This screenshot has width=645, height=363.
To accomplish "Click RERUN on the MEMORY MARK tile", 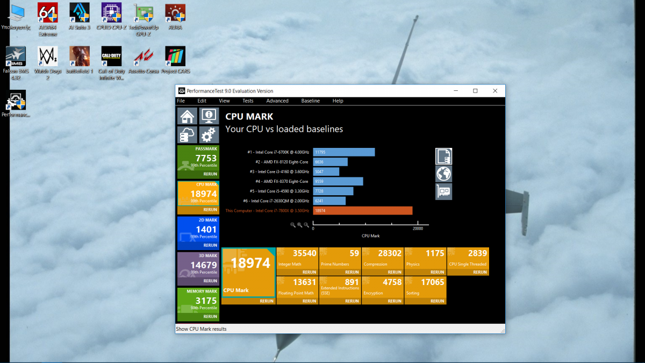I will tap(210, 316).
